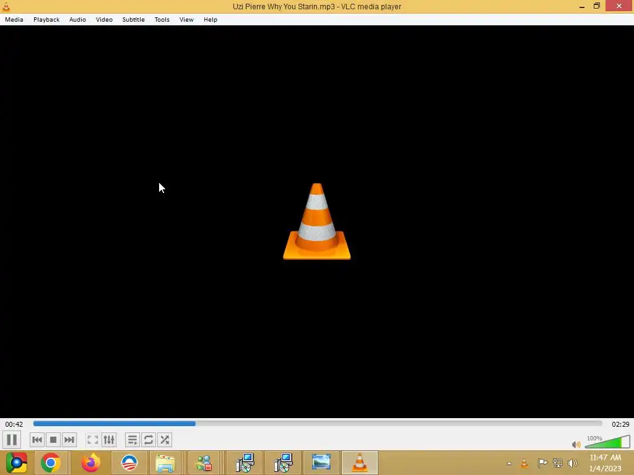The image size is (634, 475).
Task: Open the Playback menu
Action: (x=46, y=19)
